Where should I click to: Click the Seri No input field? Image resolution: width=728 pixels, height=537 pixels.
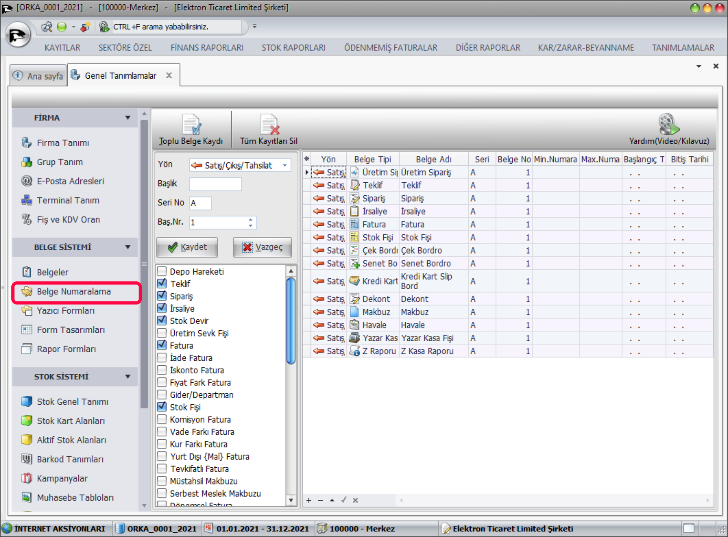(x=201, y=203)
